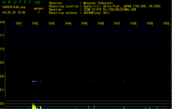Select the ICOM IC-575 receiver value
This screenshot has width=172, height=109.
point(110,10)
